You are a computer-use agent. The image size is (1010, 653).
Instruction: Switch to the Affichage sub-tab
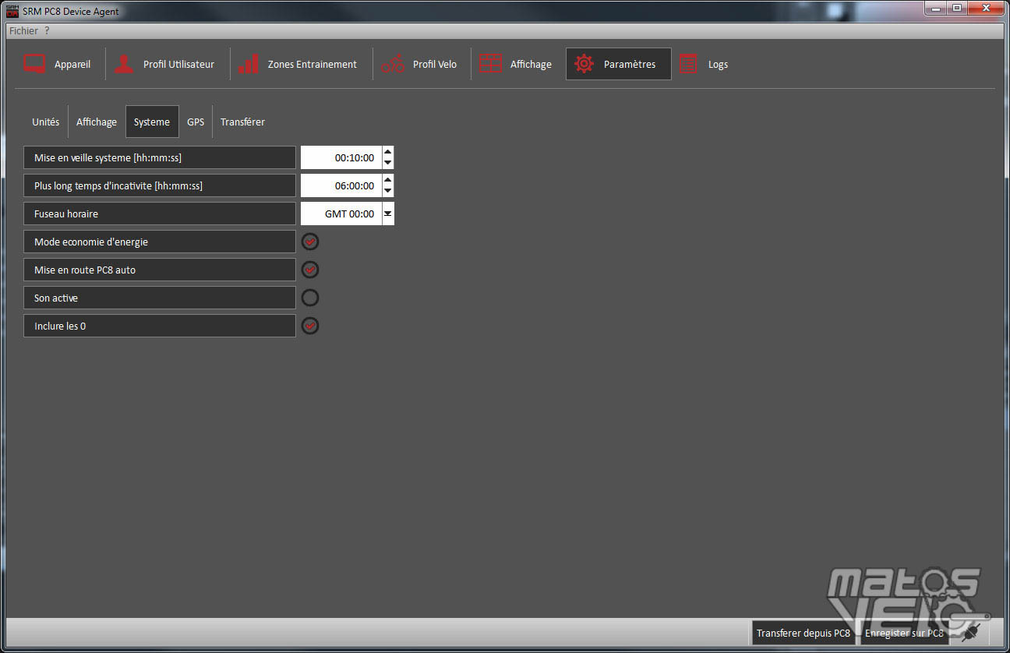97,122
